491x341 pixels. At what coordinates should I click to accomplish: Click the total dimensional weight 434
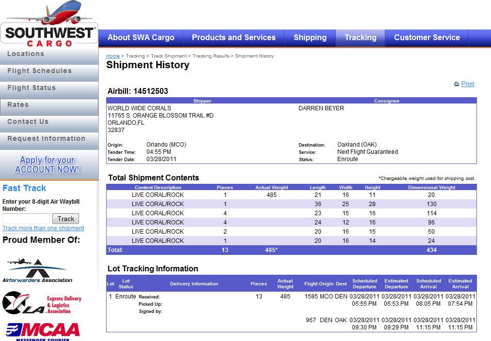(431, 250)
